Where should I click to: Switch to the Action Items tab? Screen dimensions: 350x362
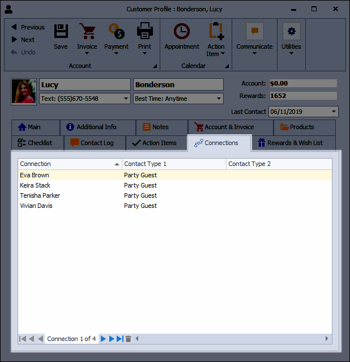point(156,143)
